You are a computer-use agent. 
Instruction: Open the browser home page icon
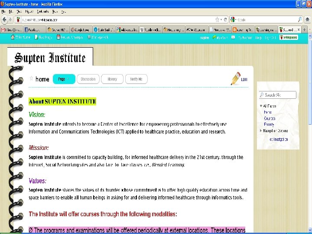[x=307, y=19]
